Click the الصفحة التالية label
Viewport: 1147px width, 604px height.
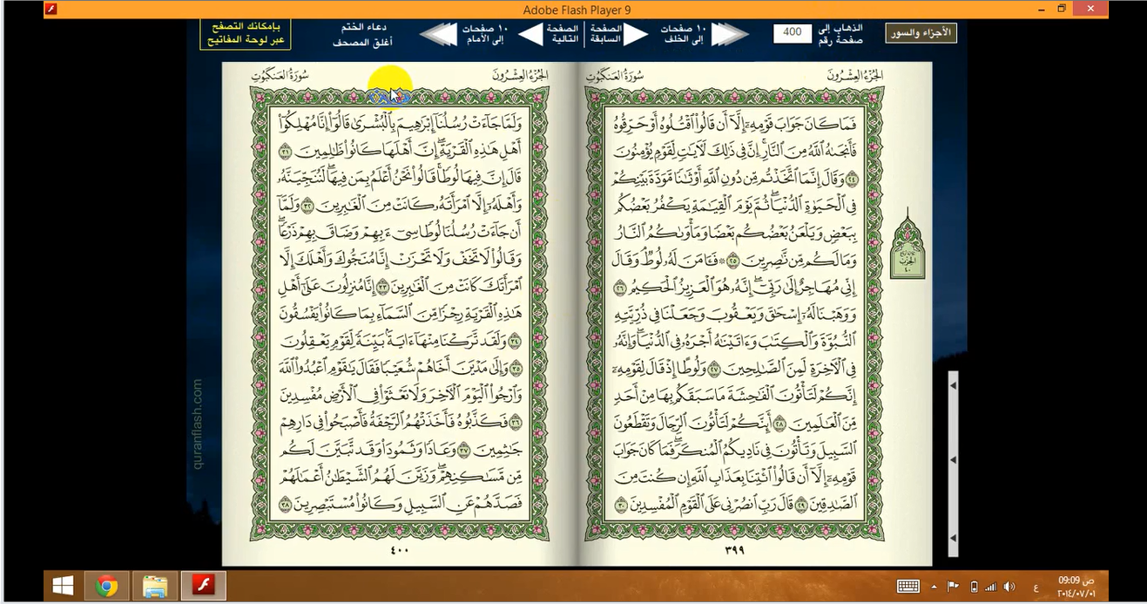tap(563, 34)
